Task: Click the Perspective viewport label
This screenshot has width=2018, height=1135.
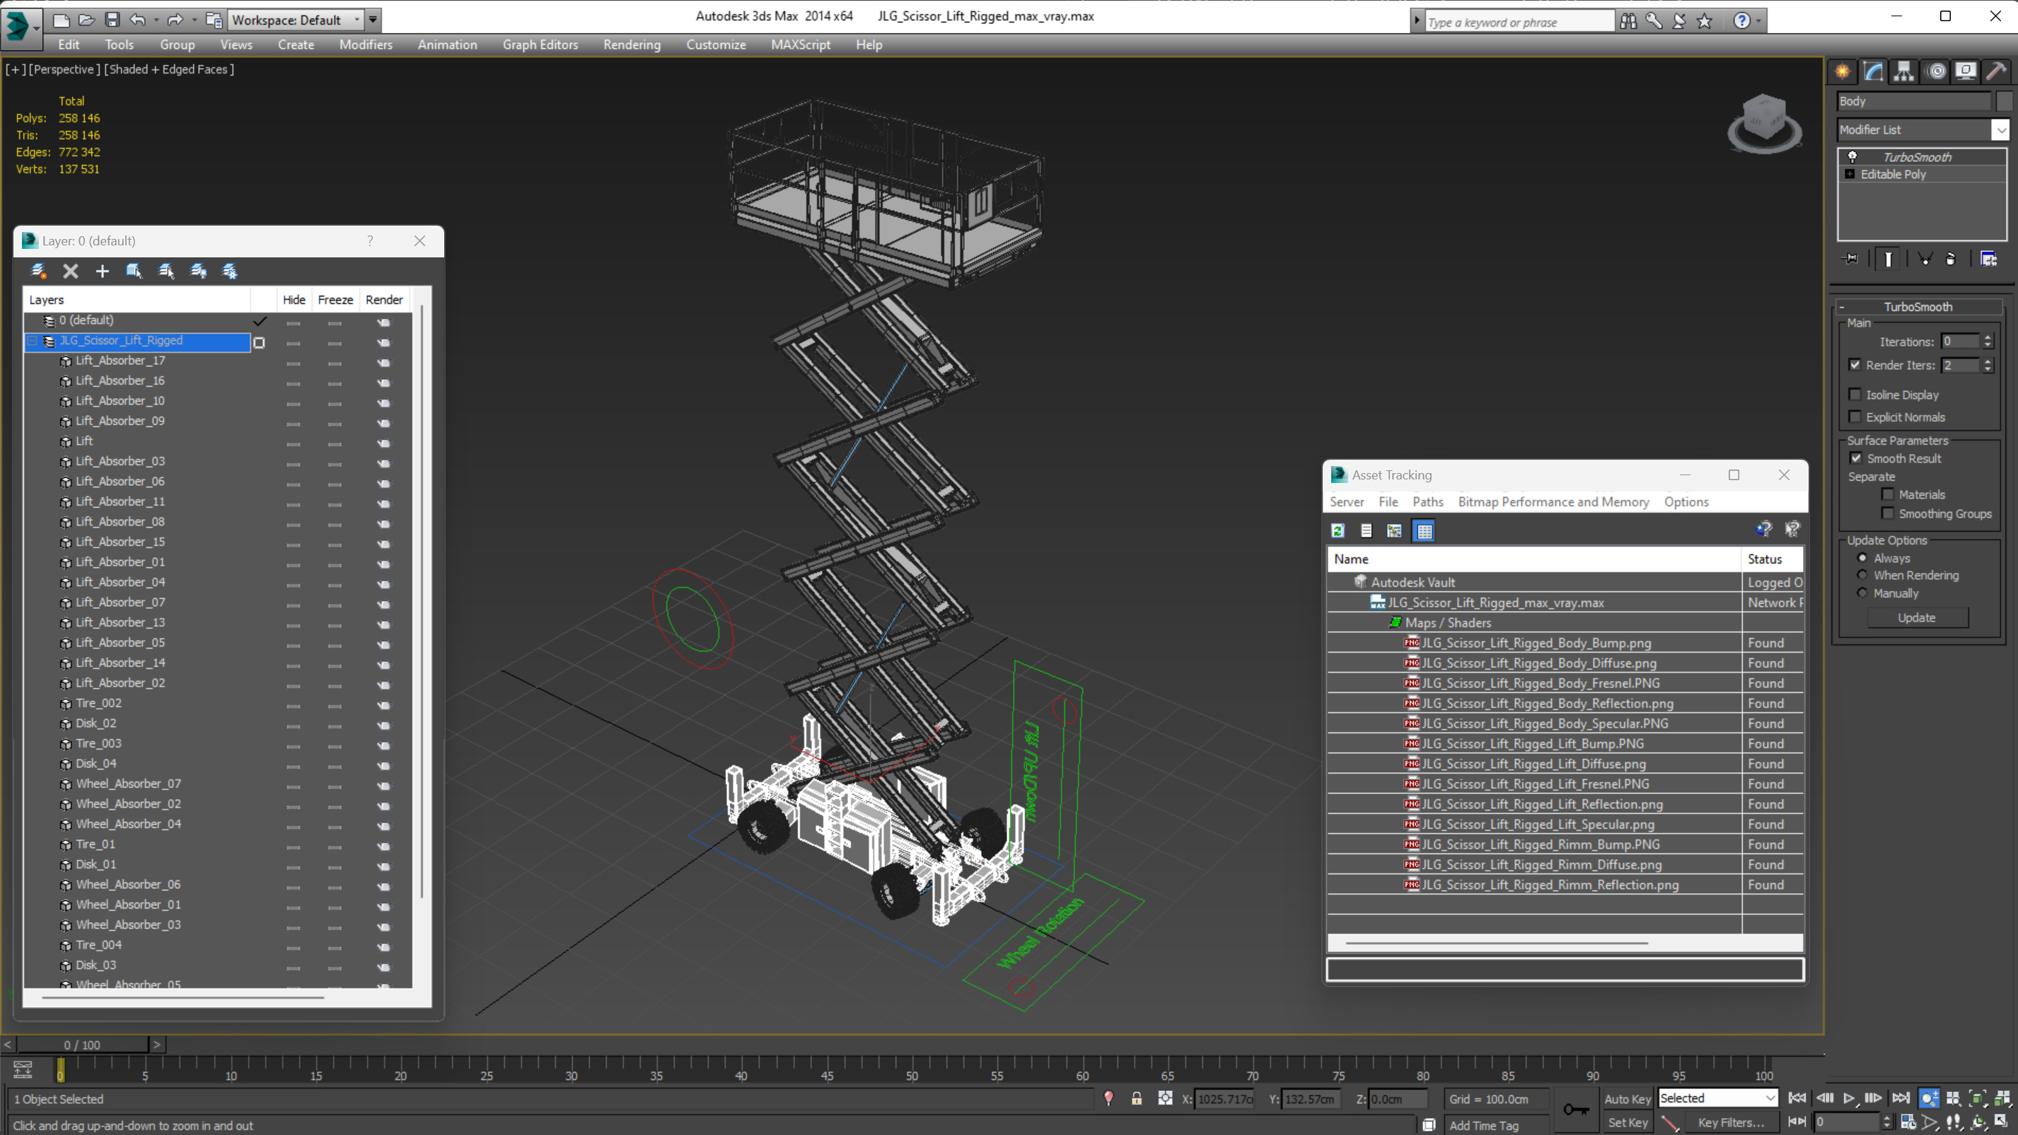Action: point(64,69)
